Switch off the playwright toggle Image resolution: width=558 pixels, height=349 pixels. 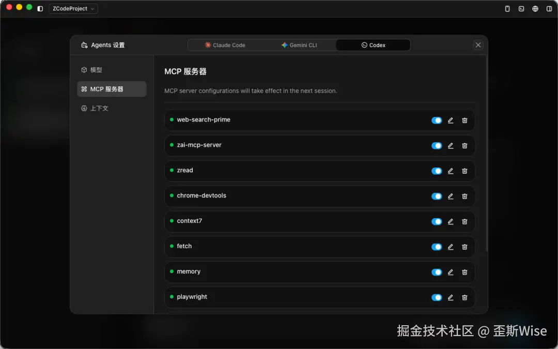(x=437, y=297)
